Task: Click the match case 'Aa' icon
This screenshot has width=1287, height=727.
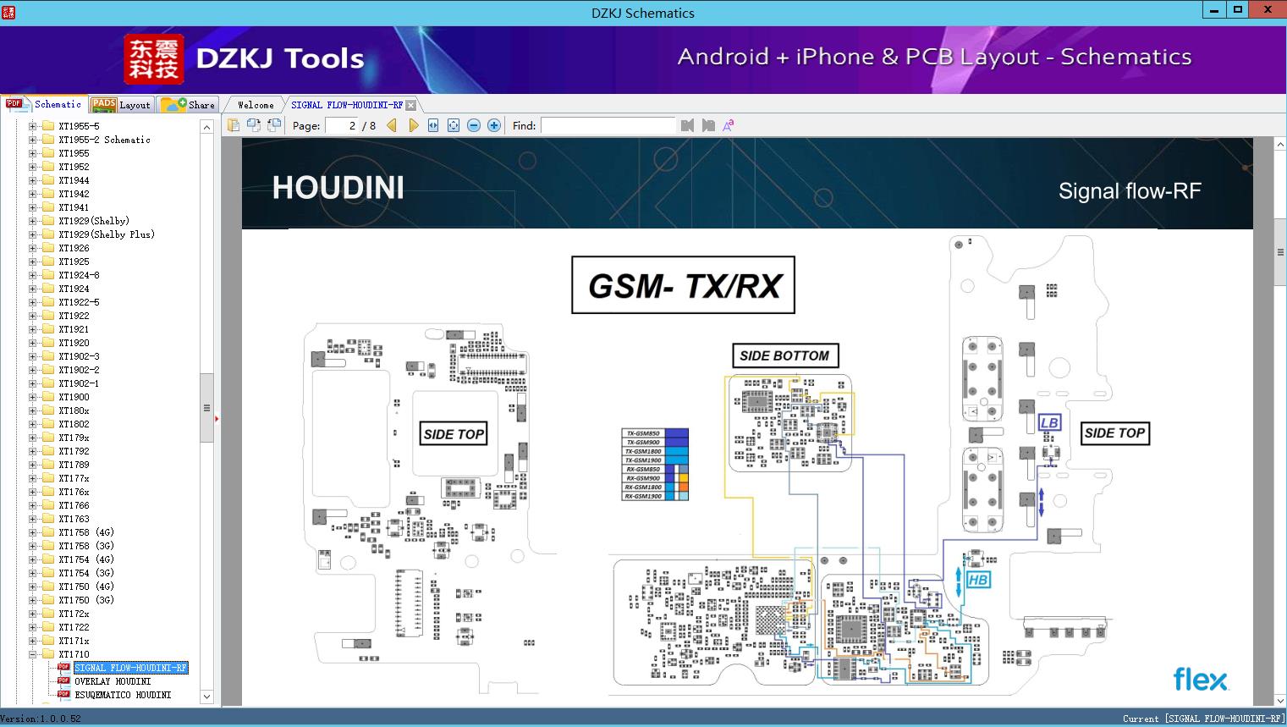Action: tap(729, 125)
